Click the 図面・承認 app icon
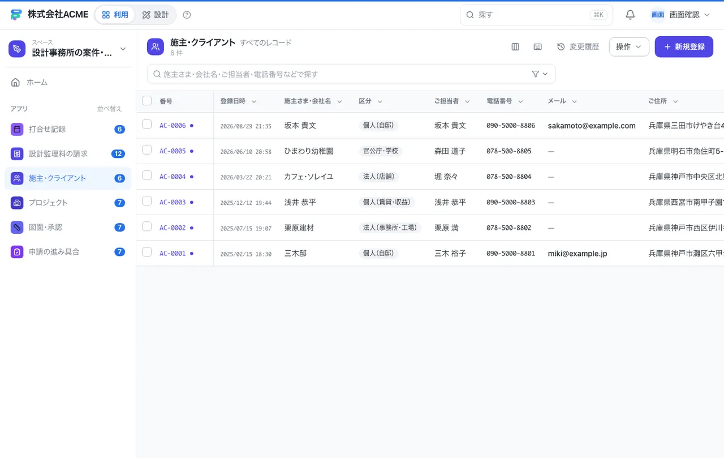This screenshot has height=458, width=724. (x=17, y=227)
